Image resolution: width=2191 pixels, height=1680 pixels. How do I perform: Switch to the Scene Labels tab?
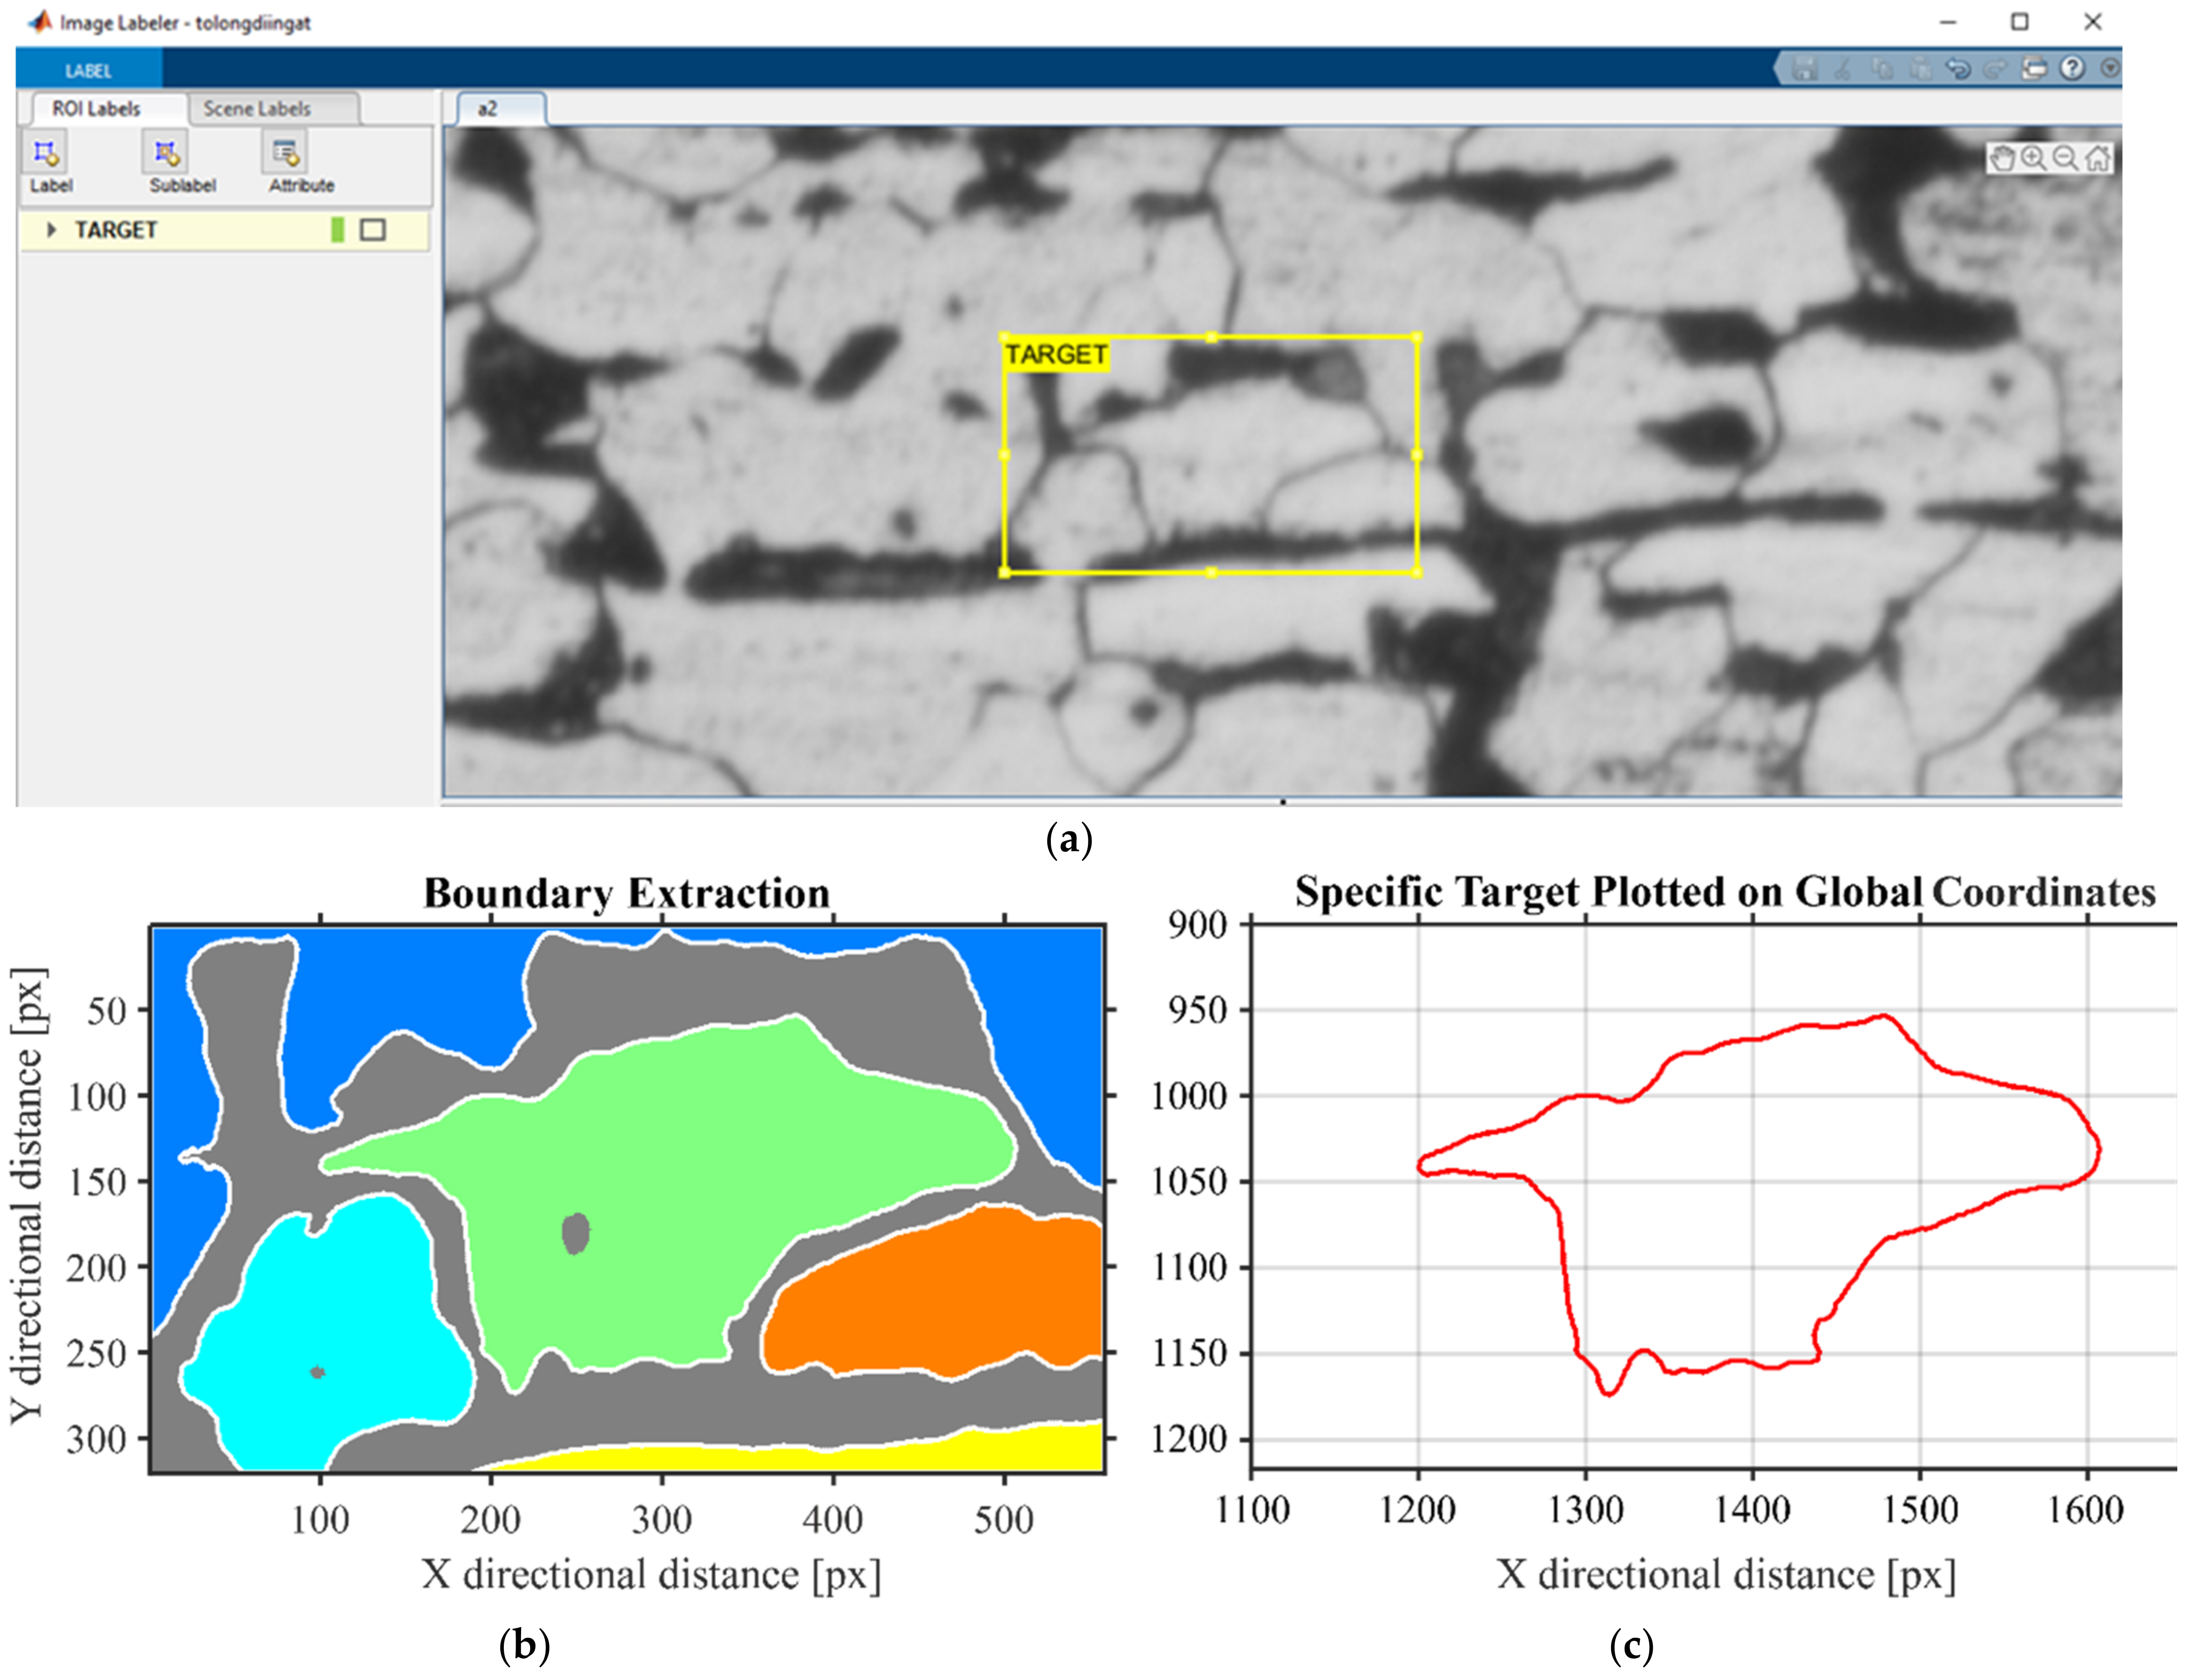257,108
